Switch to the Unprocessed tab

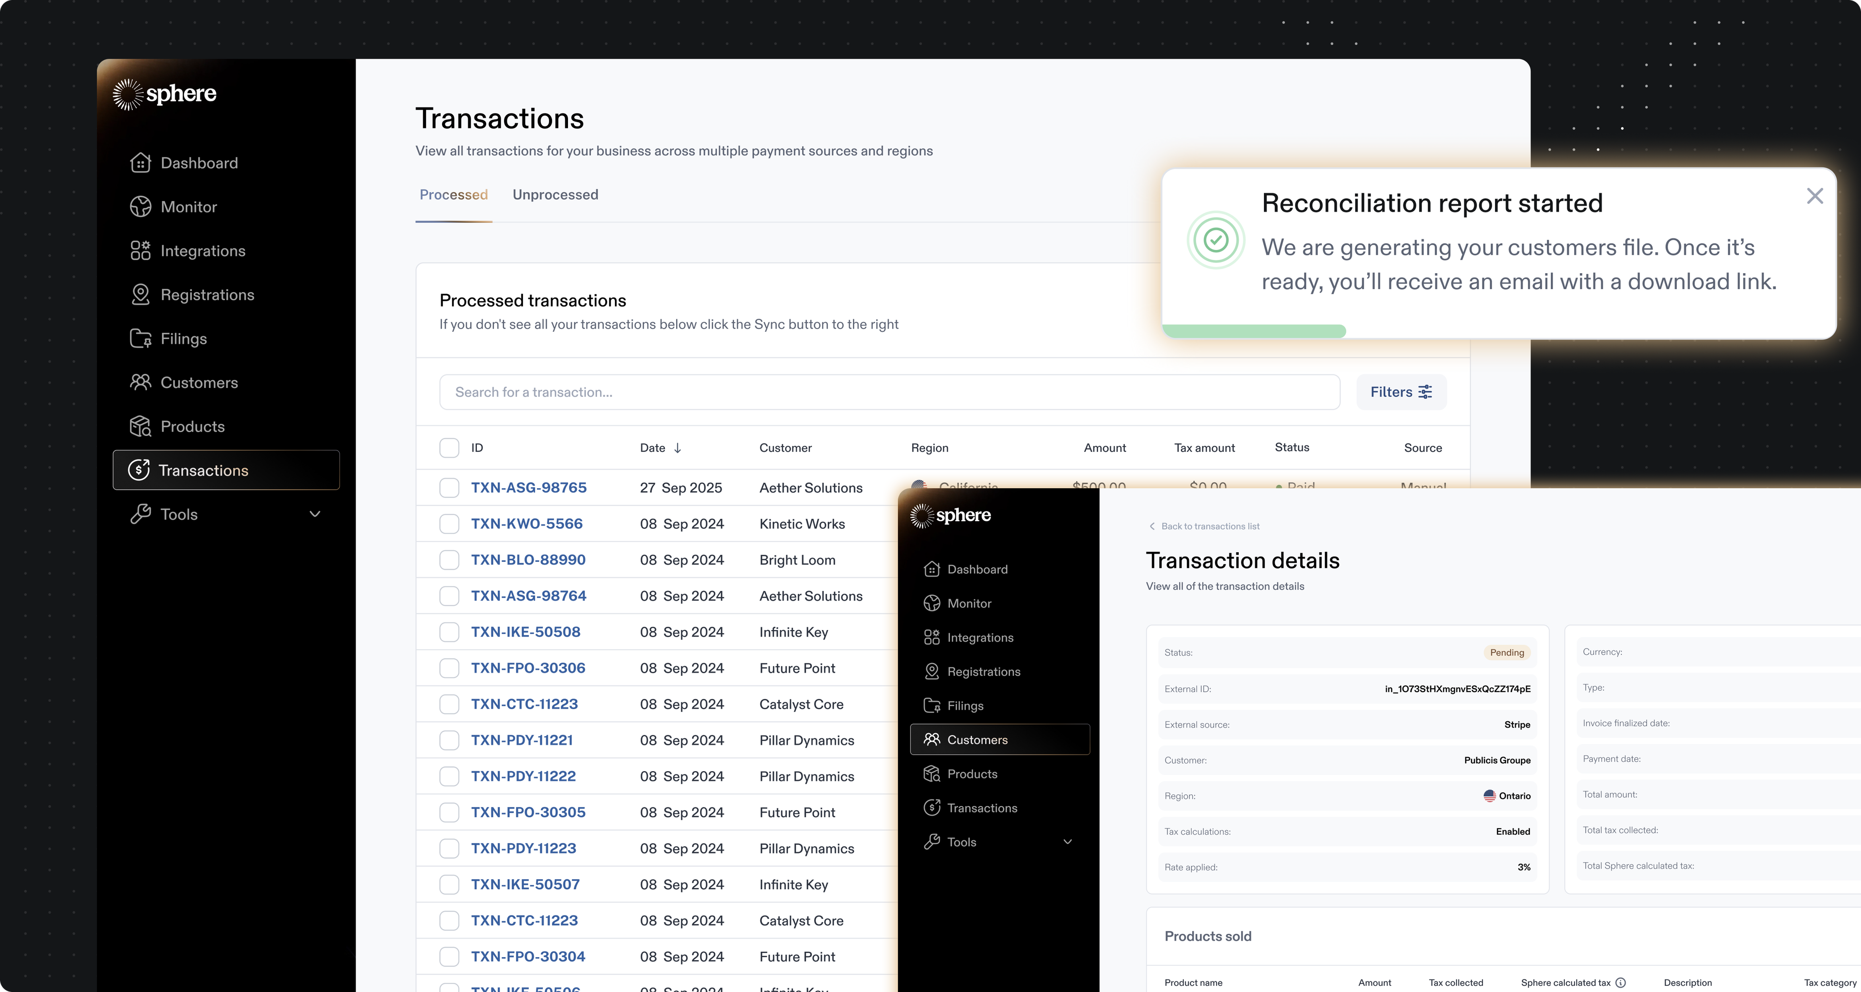tap(555, 195)
